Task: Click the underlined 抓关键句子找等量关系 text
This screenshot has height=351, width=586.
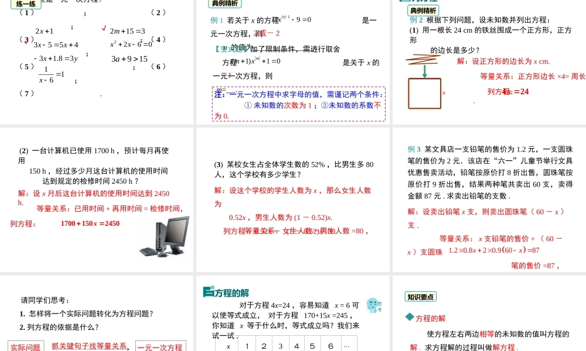Action: pyautogui.click(x=89, y=346)
